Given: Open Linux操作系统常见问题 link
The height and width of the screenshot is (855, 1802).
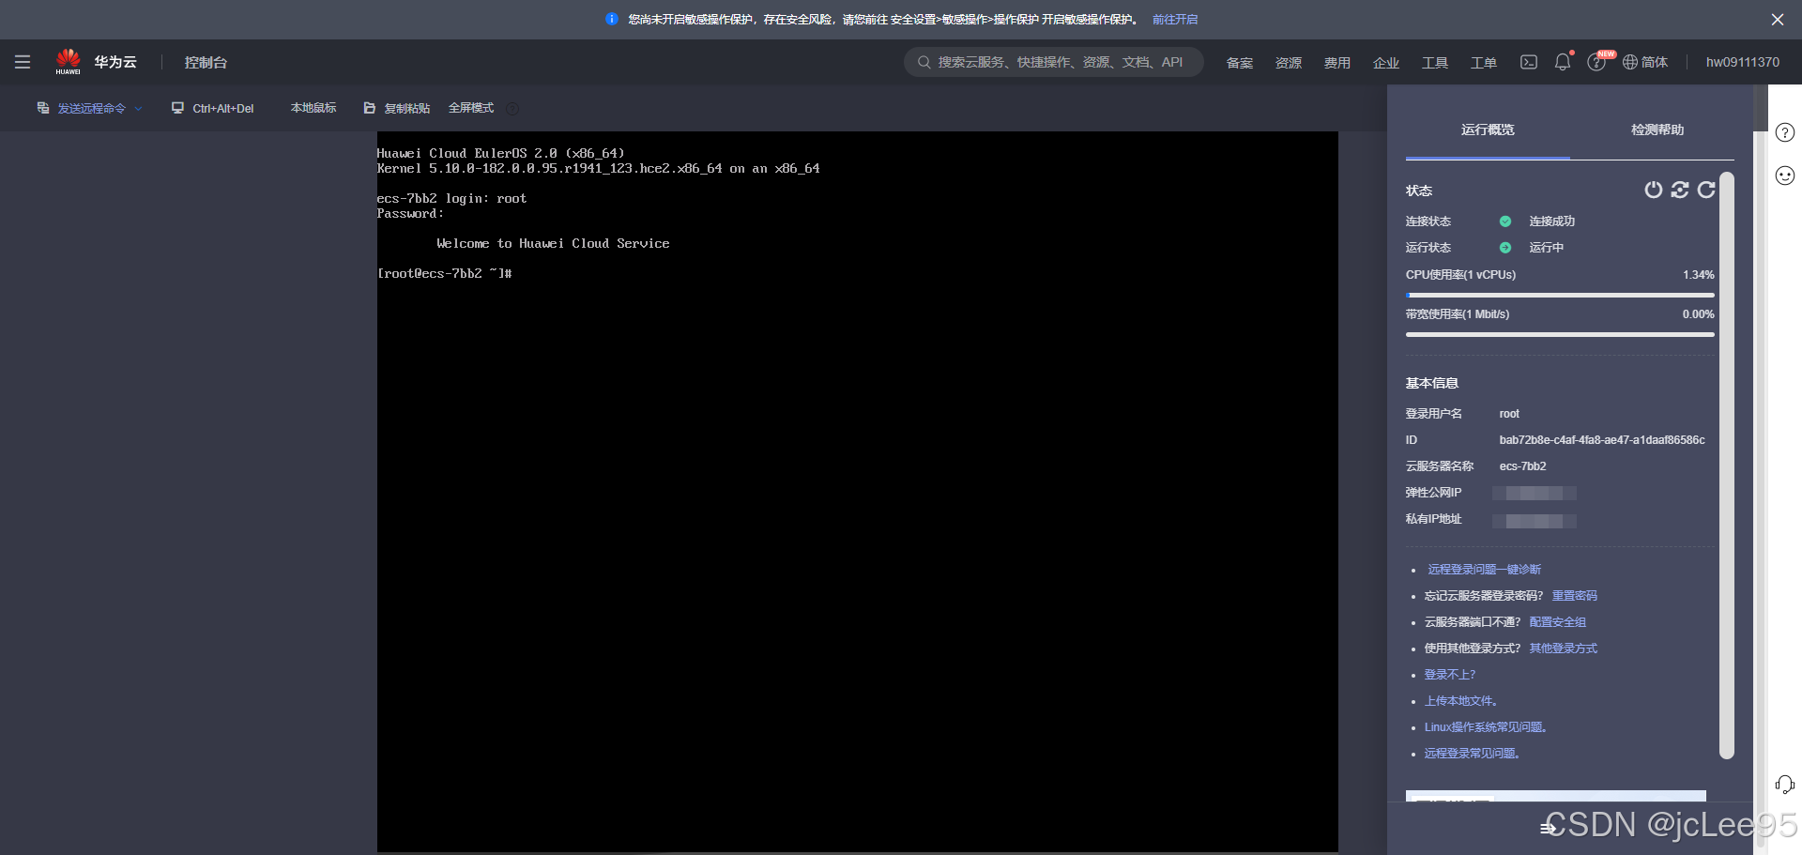Looking at the screenshot, I should pos(1486,727).
